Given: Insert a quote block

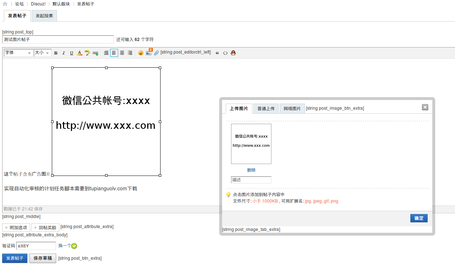Looking at the screenshot, I should click(x=217, y=53).
